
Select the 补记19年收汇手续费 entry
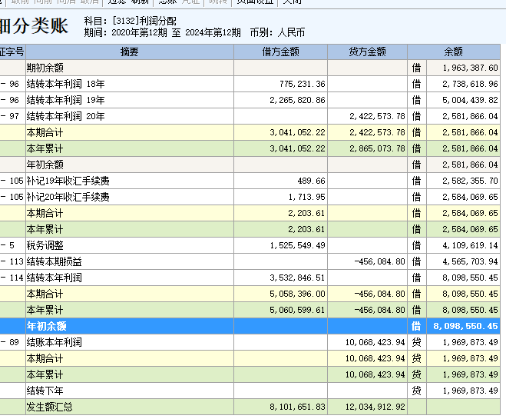click(x=68, y=181)
